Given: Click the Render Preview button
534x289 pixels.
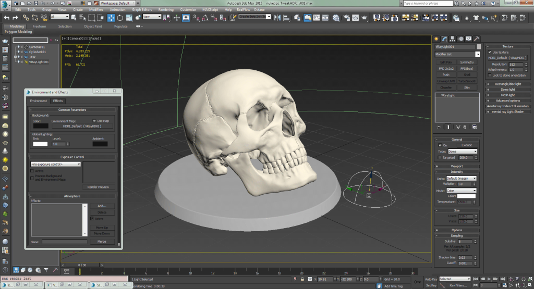Looking at the screenshot, I should point(99,187).
